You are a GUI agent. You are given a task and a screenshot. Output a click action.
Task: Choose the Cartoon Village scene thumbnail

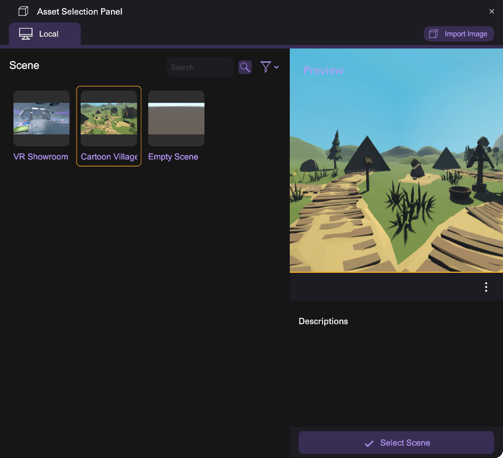coord(109,119)
